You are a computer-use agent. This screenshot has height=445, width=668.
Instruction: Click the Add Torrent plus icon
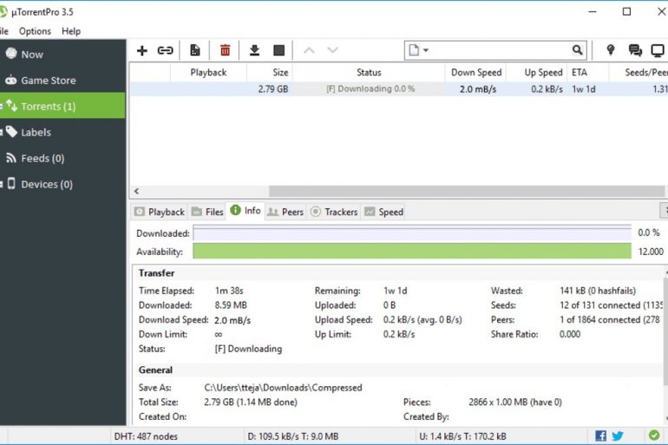[x=142, y=50]
